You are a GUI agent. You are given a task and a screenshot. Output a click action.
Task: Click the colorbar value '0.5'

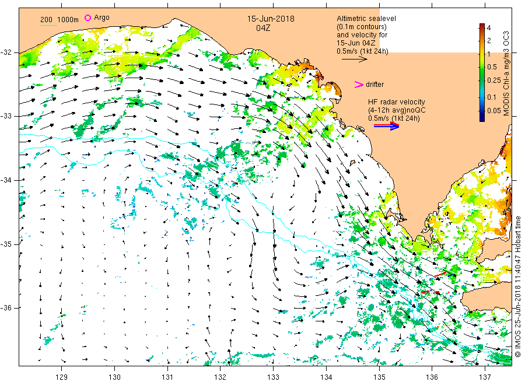click(492, 67)
